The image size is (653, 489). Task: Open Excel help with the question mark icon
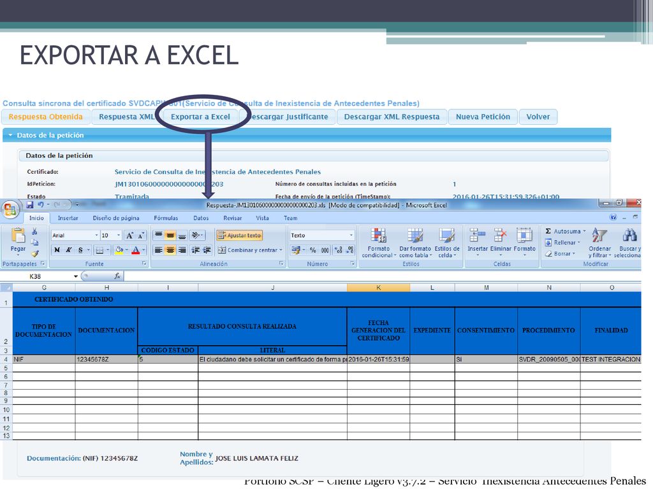(613, 218)
